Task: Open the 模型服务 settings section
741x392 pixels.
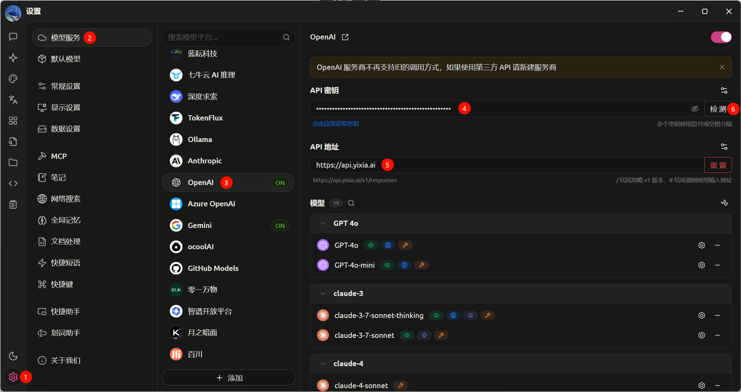Action: click(x=92, y=38)
